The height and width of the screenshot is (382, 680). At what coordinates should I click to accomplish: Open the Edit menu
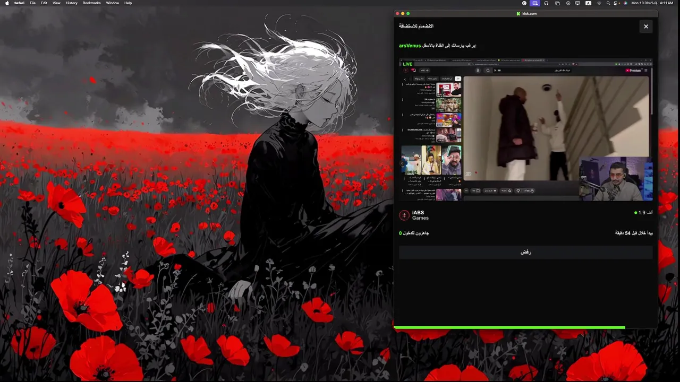tap(44, 3)
